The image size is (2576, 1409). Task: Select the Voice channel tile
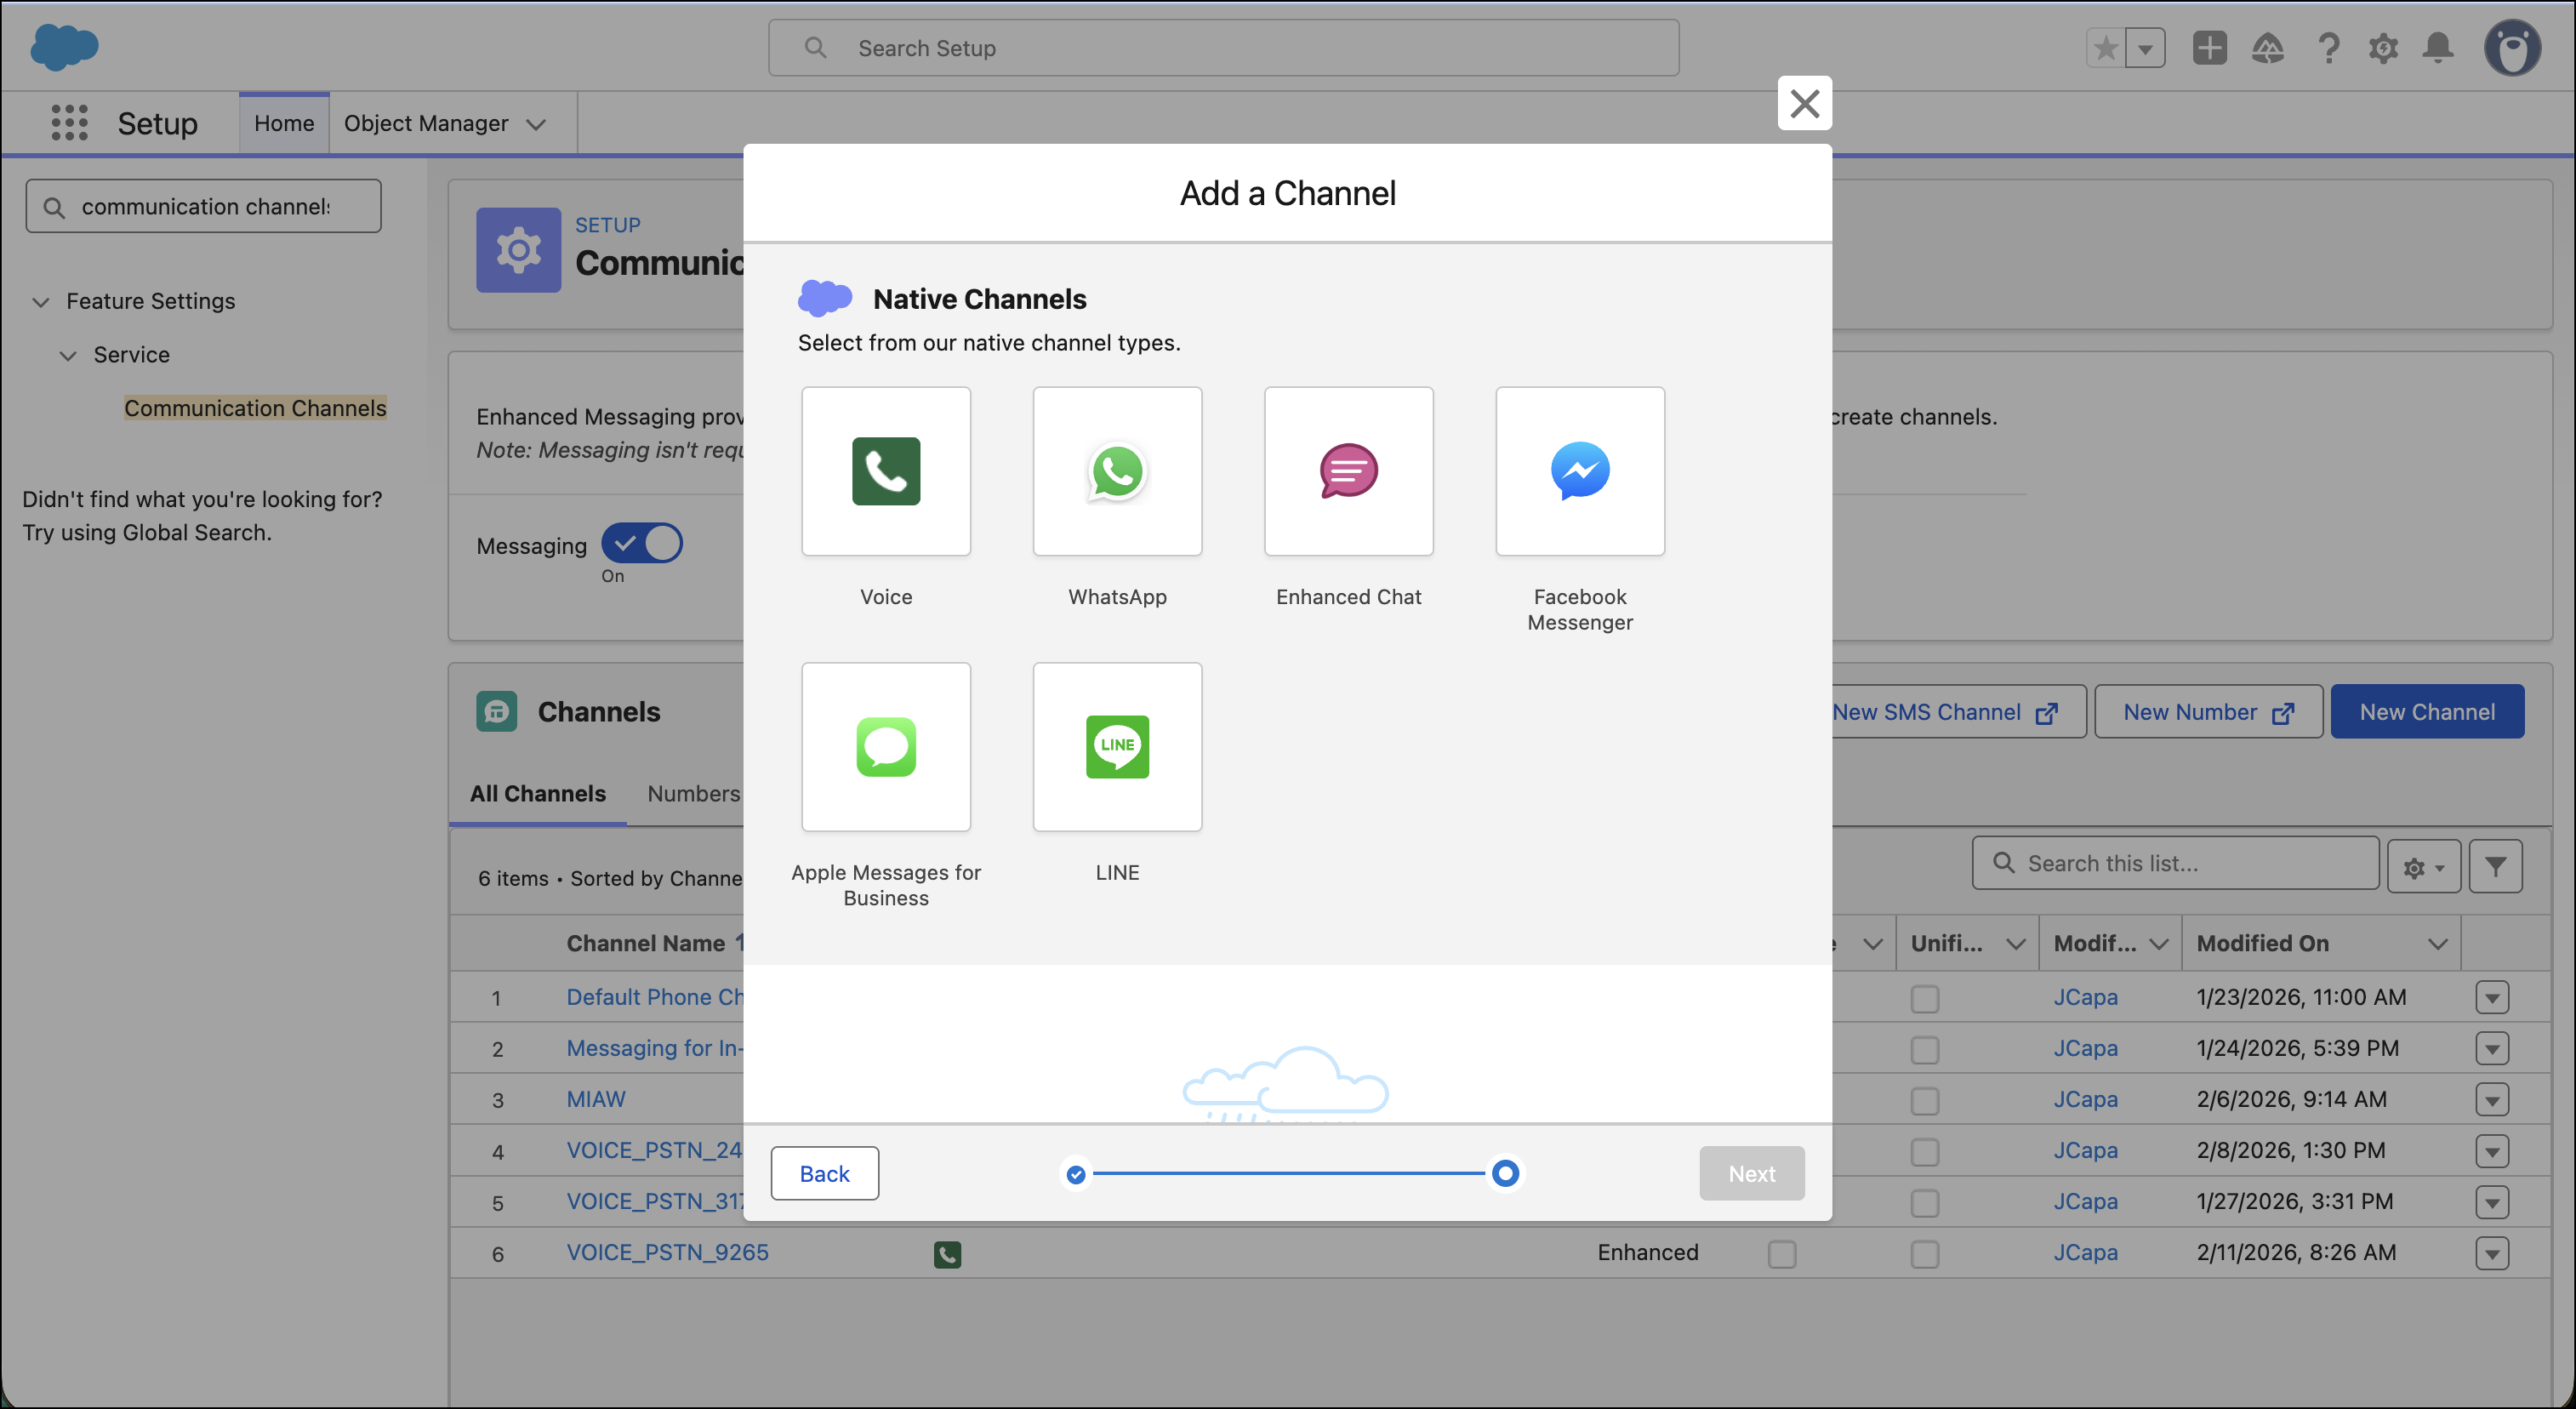click(x=886, y=471)
